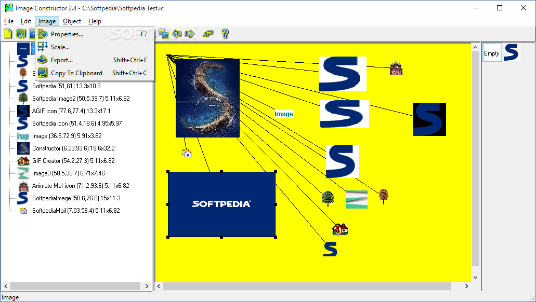Image resolution: width=536 pixels, height=302 pixels.
Task: Click the tree panel scrollbar right arrow
Action: (x=147, y=286)
